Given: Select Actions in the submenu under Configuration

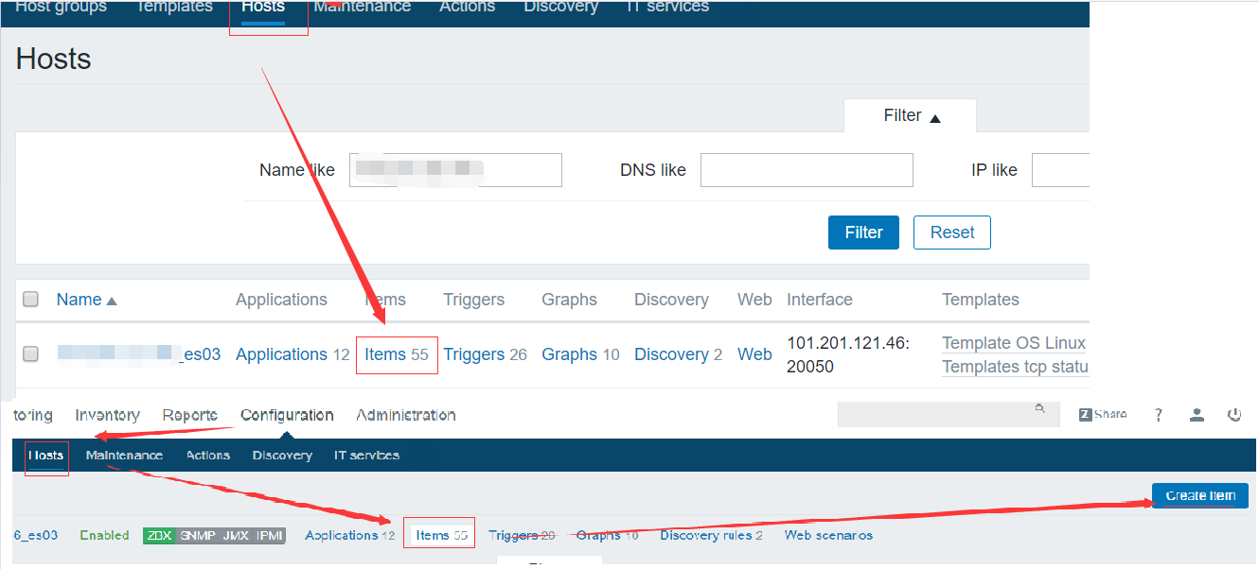Looking at the screenshot, I should click(208, 455).
